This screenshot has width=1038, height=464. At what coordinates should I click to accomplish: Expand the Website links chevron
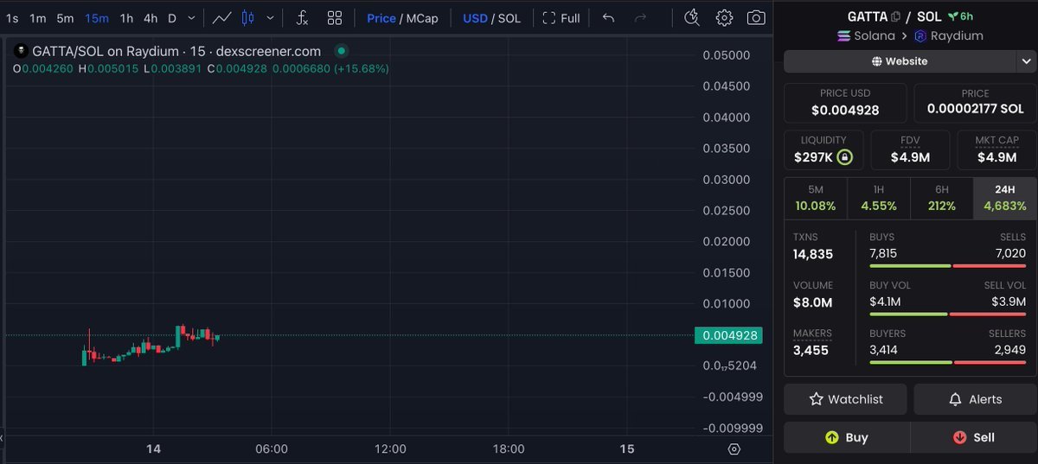[1026, 61]
